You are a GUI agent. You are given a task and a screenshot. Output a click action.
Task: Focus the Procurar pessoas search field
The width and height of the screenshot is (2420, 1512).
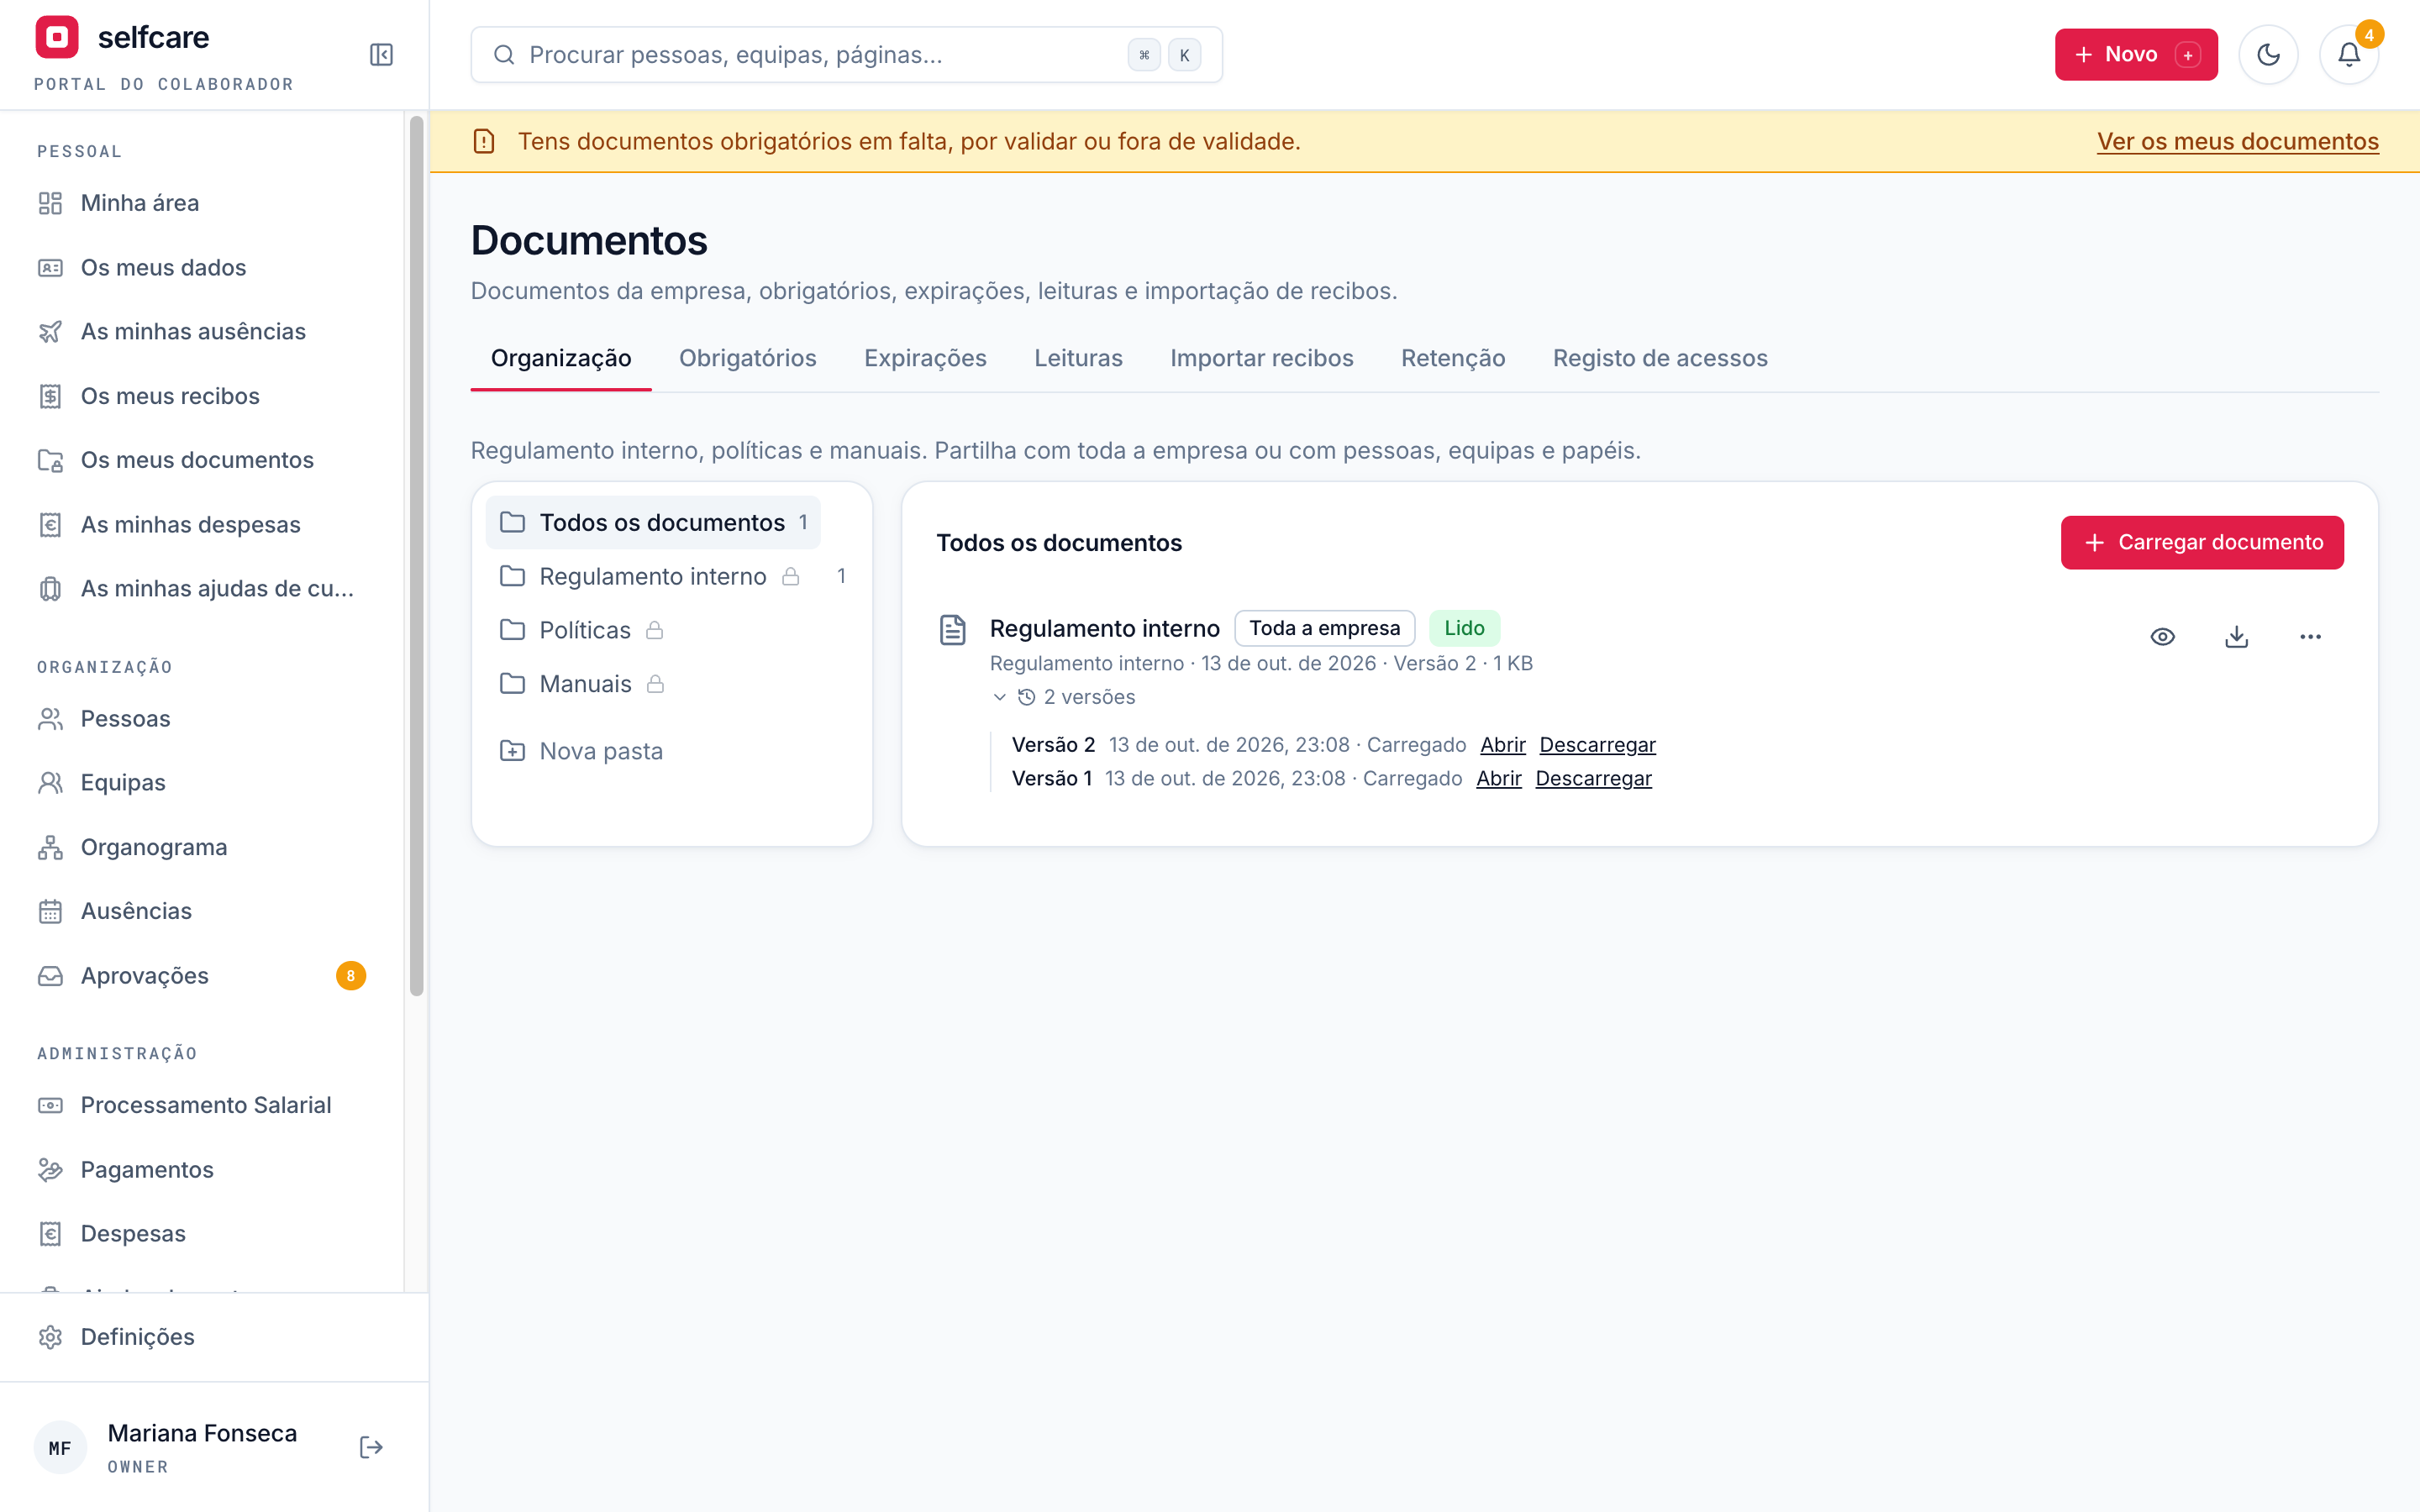point(846,55)
